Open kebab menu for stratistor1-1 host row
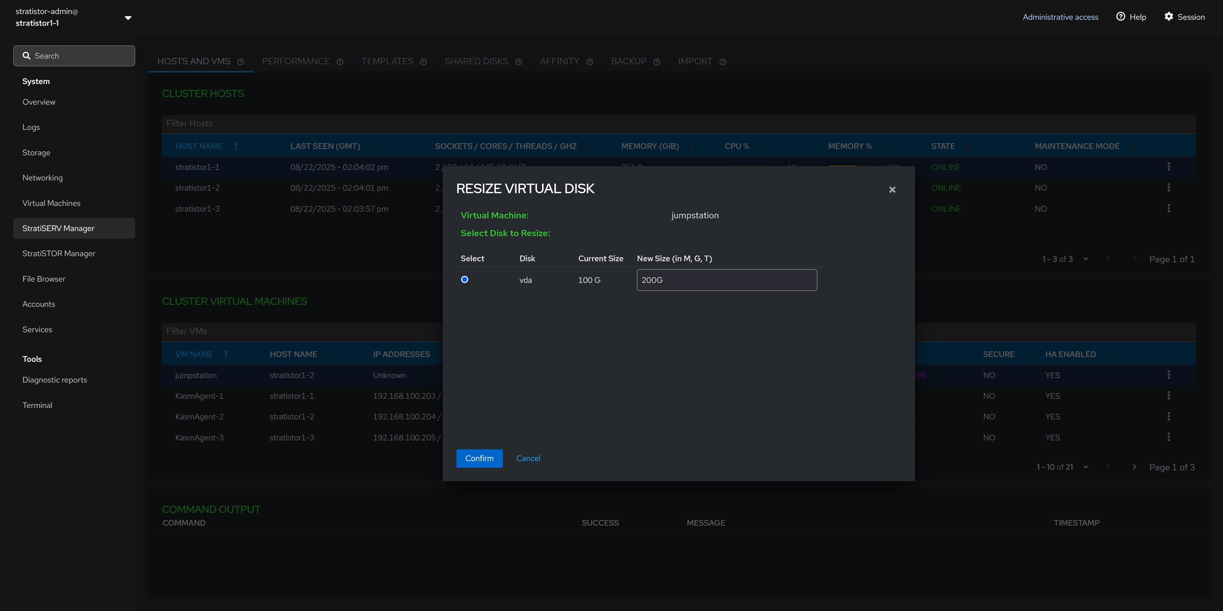Screen dimensions: 1223x611 coord(1169,166)
